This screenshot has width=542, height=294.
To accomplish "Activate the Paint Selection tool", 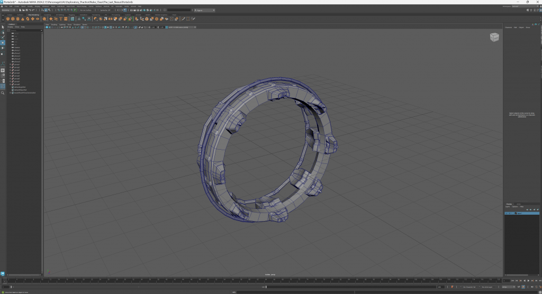I will 3,38.
